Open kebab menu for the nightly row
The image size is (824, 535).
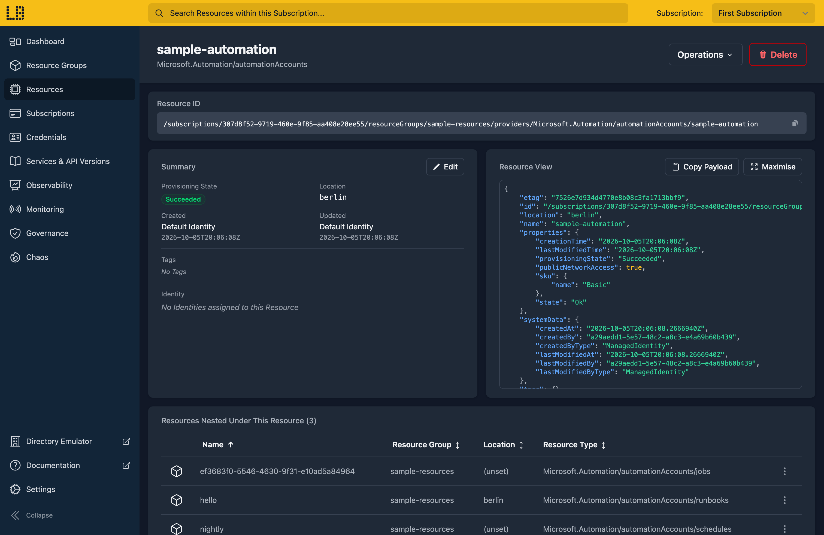[x=784, y=529]
